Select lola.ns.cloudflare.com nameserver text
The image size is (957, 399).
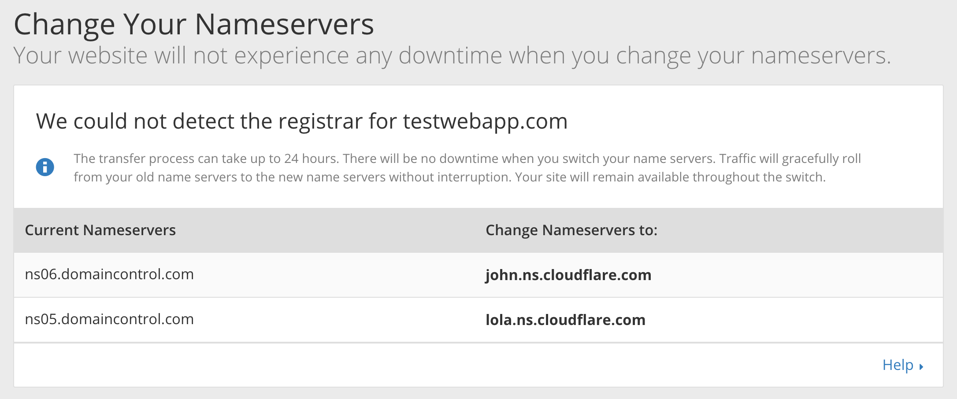[x=565, y=320]
